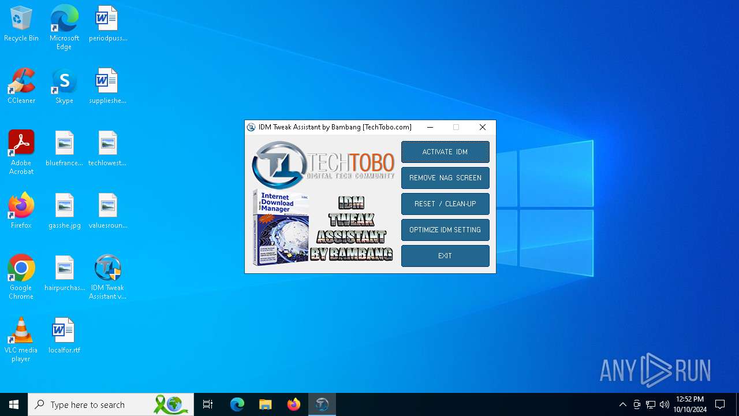Open the Windows Start menu
Viewport: 739px width, 416px height.
[x=14, y=404]
